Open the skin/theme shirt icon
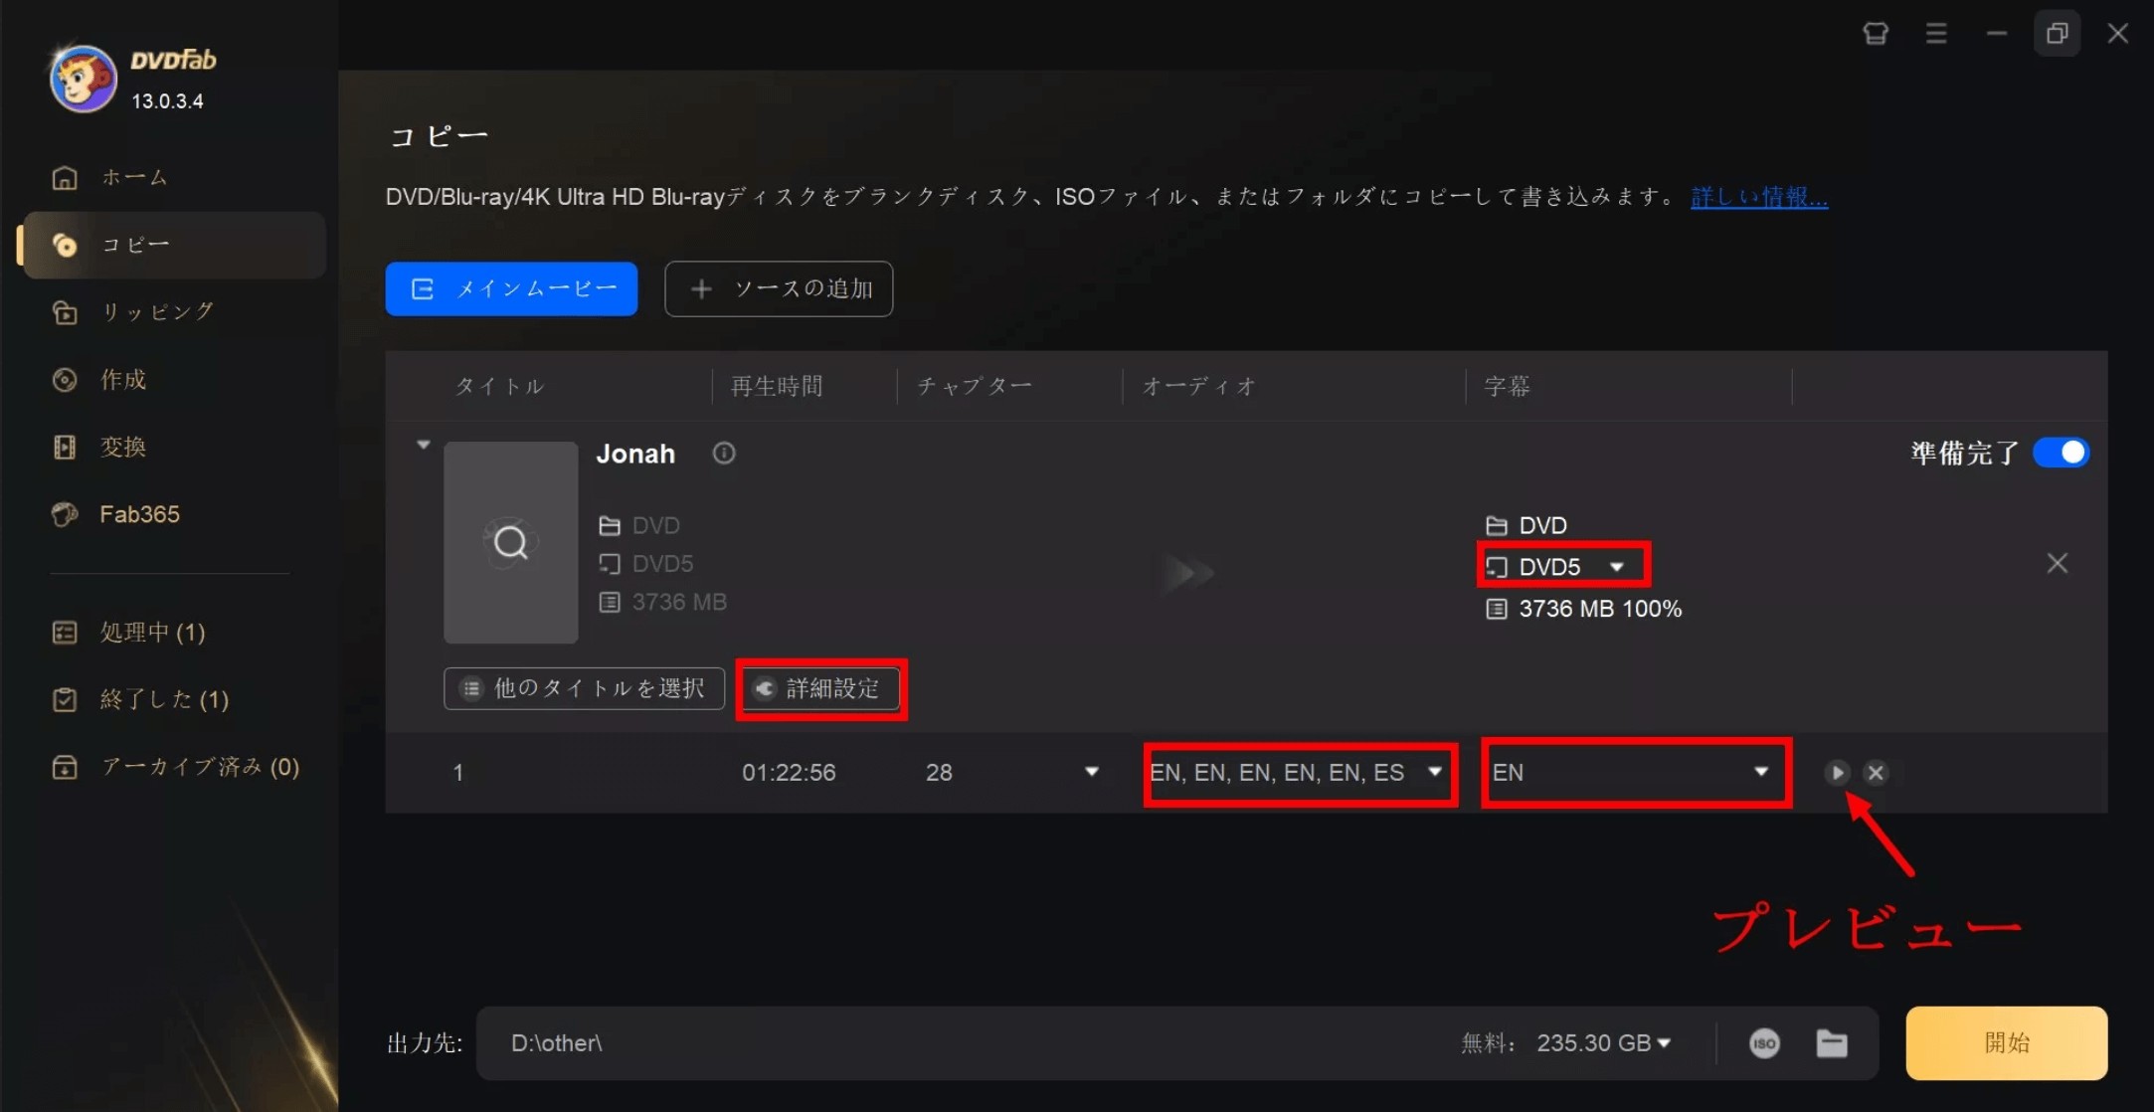 tap(1876, 34)
